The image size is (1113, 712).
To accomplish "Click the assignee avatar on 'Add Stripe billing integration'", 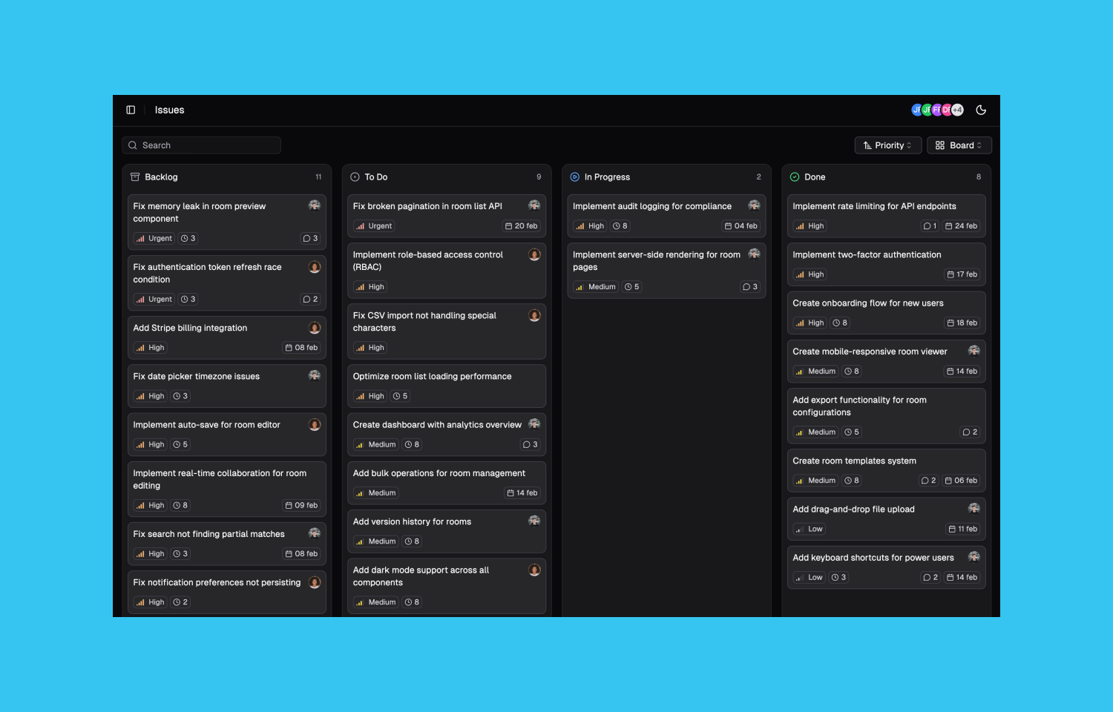I will 314,328.
